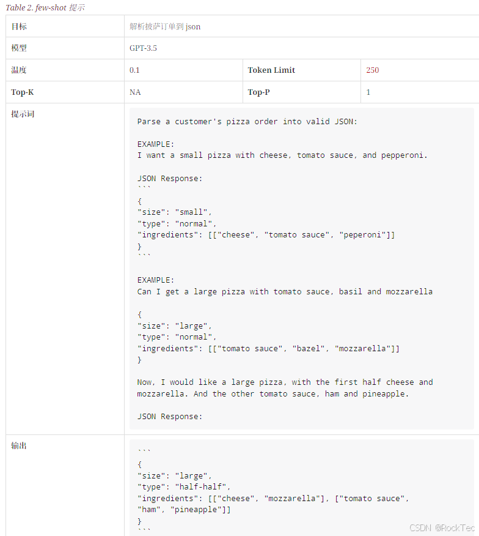Click the ingredients line containing "bazel"
Viewport: 479px width, 536px height.
268,349
